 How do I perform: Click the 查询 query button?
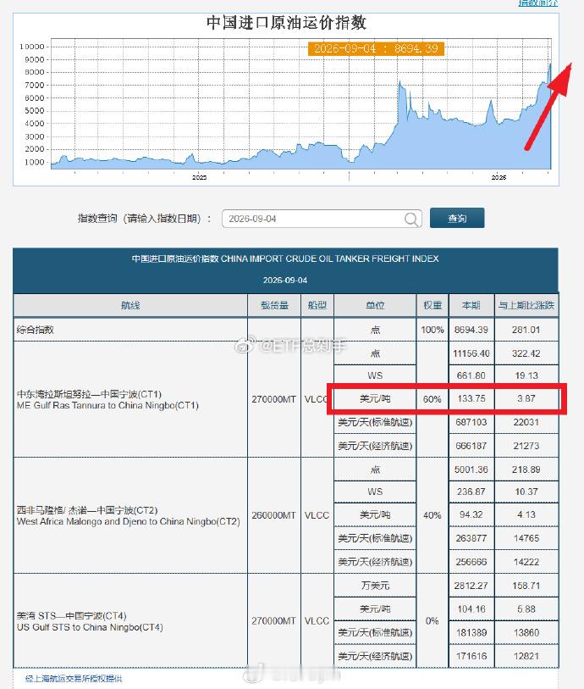457,218
